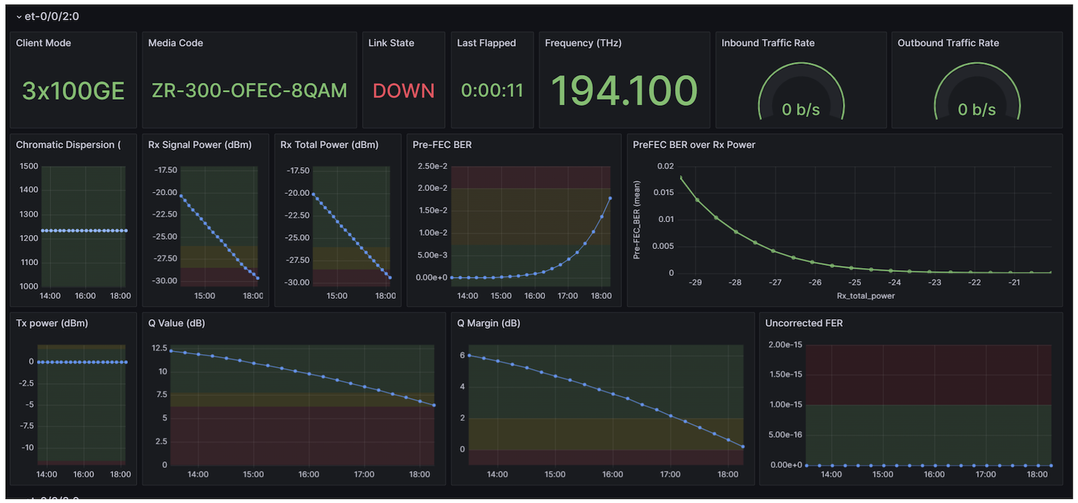1078x503 pixels.
Task: Click the Pre-FEC BER chart's last data point
Action: (610, 198)
